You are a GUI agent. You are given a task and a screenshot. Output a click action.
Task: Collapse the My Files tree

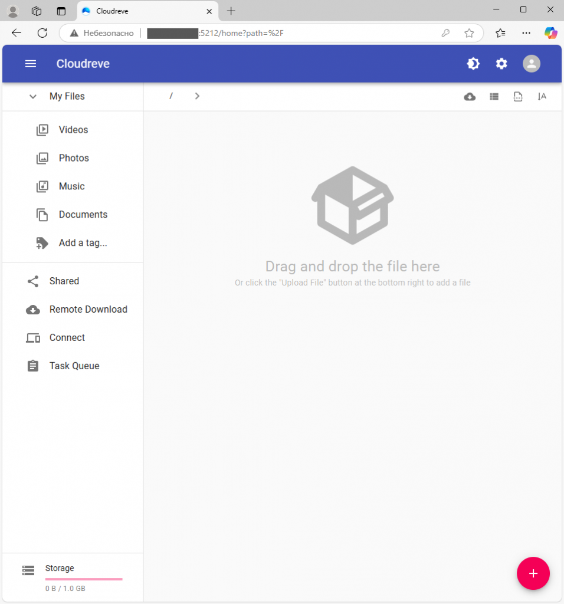click(33, 96)
